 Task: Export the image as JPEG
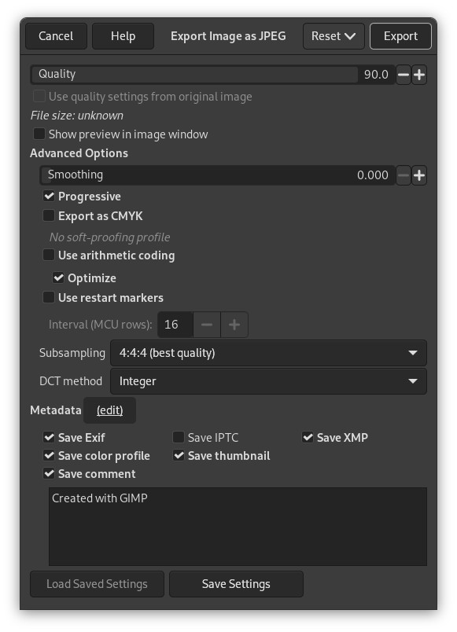click(x=400, y=35)
